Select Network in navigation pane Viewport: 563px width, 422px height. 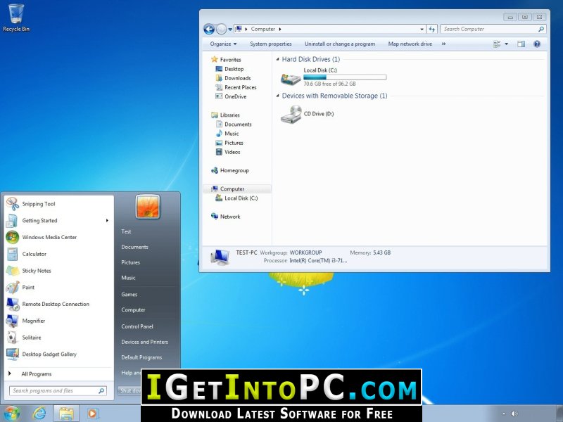pyautogui.click(x=226, y=217)
